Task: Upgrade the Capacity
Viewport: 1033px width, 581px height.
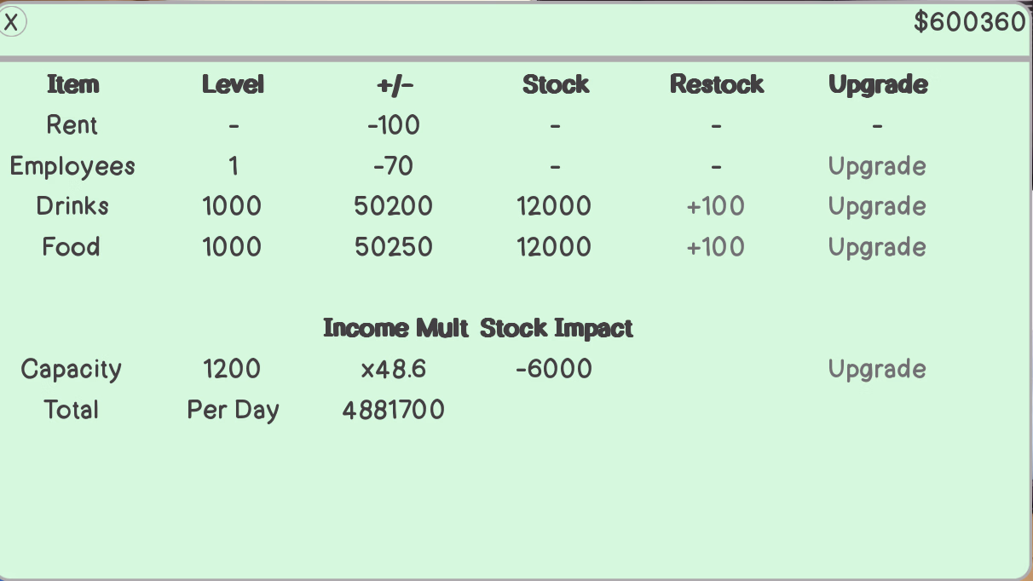Action: coord(877,369)
